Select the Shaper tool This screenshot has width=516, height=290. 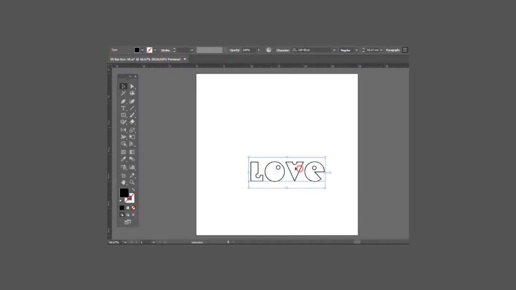point(123,122)
